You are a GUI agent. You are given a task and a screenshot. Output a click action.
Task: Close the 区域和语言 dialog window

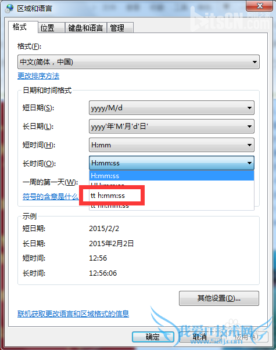260,6
